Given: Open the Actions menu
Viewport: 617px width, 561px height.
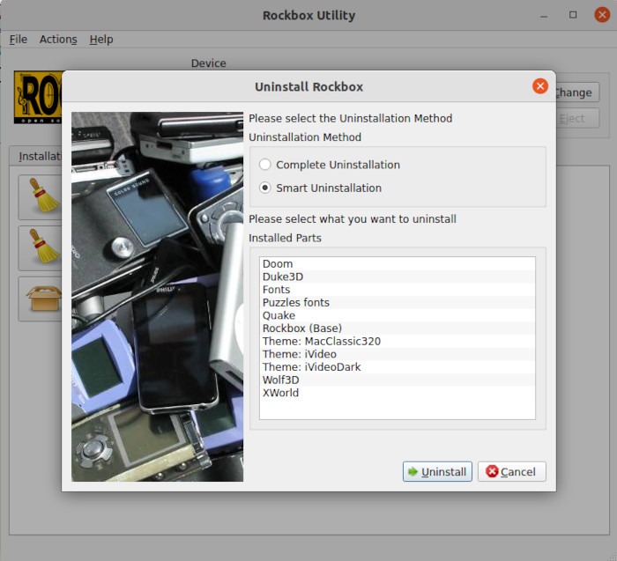Looking at the screenshot, I should (x=58, y=40).
